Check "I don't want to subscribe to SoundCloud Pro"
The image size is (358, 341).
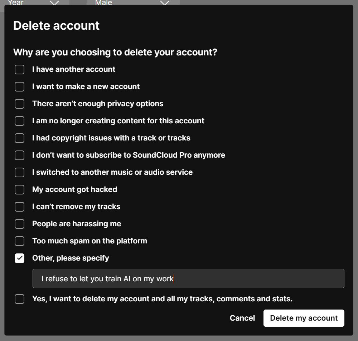pos(19,155)
